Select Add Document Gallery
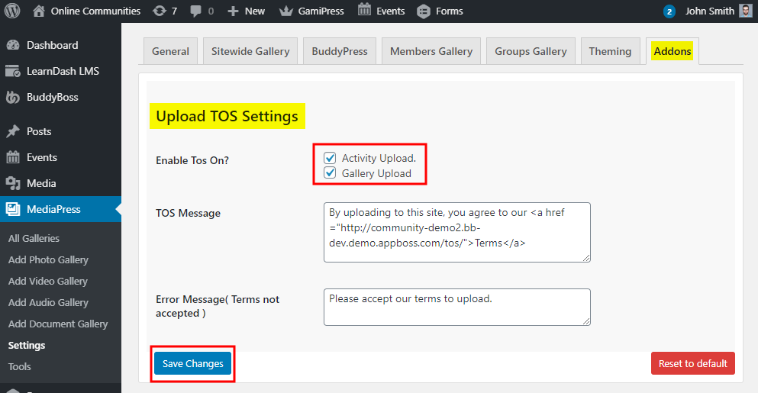 point(58,324)
